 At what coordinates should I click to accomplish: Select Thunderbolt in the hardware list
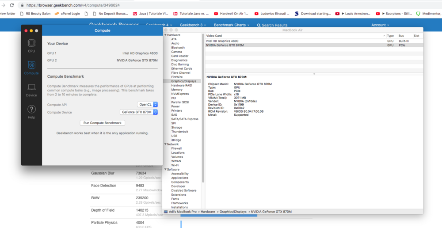[x=179, y=132]
